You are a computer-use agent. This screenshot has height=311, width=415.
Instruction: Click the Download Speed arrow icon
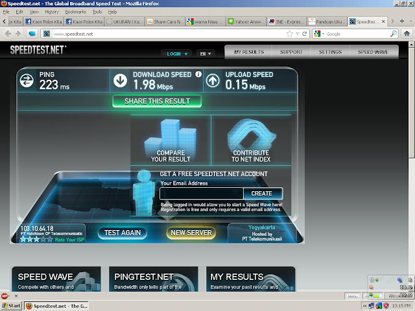pos(120,80)
